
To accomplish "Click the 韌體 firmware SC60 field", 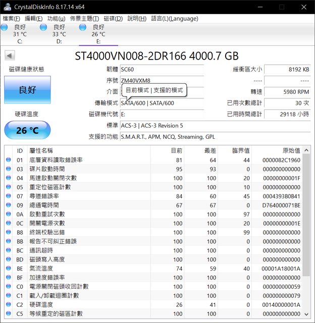I will pos(162,69).
